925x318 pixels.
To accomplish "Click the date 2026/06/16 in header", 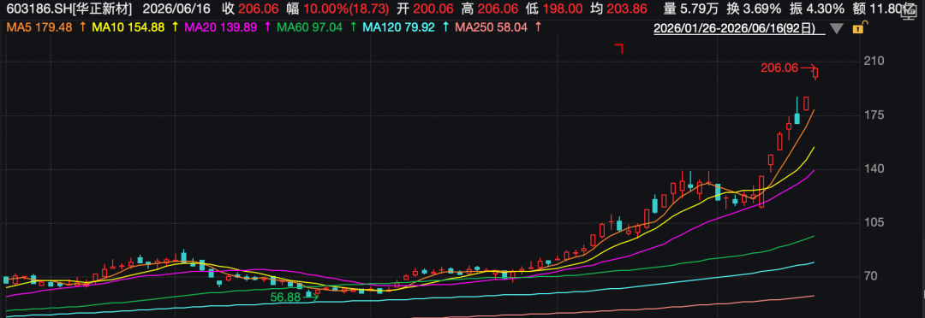I will (176, 9).
